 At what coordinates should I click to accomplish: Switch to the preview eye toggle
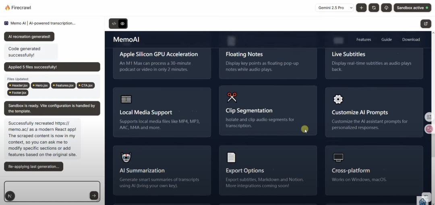[x=123, y=24]
